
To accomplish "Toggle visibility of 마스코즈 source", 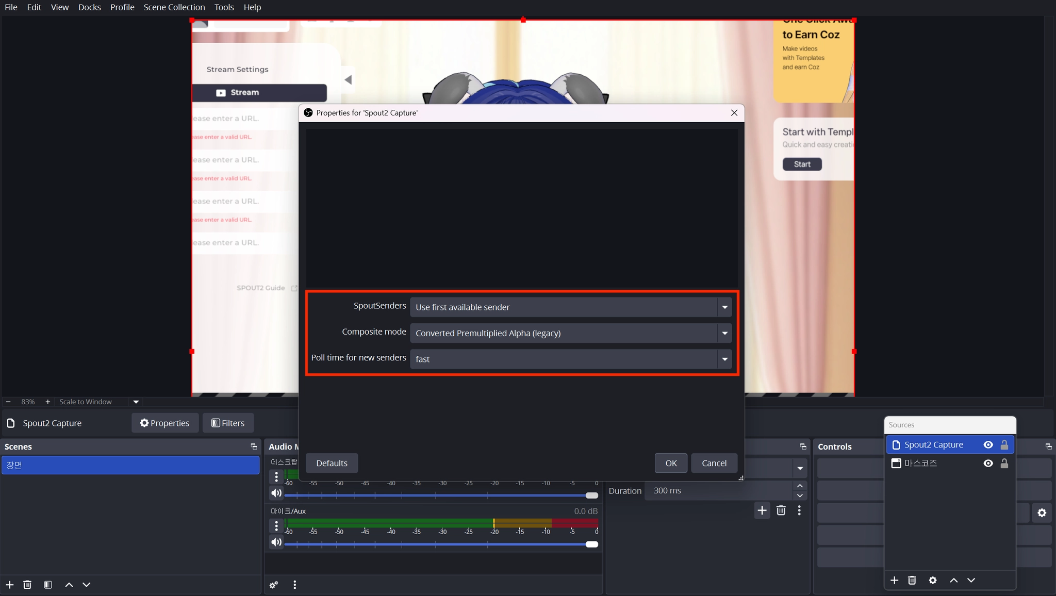I will coord(988,463).
